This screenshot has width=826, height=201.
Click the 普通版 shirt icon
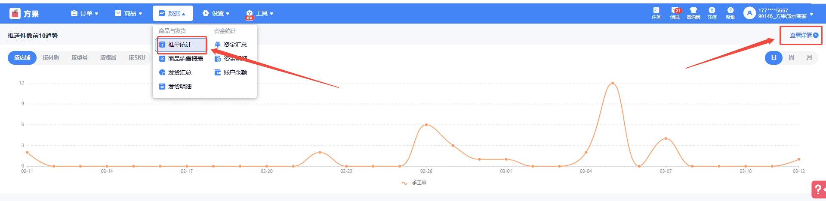point(693,11)
